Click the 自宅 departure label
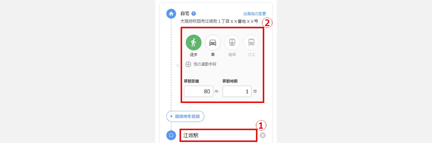 [x=185, y=14]
